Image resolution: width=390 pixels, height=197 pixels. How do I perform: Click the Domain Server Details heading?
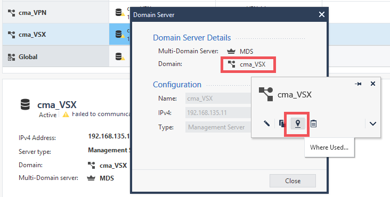pos(192,38)
